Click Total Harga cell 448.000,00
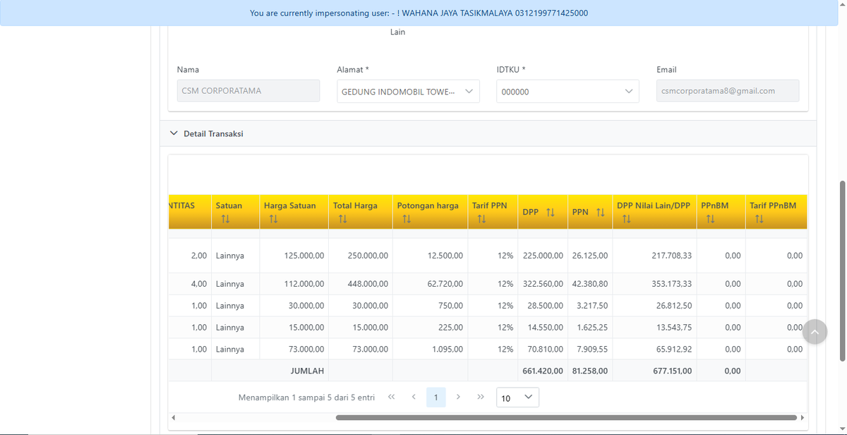 point(368,283)
